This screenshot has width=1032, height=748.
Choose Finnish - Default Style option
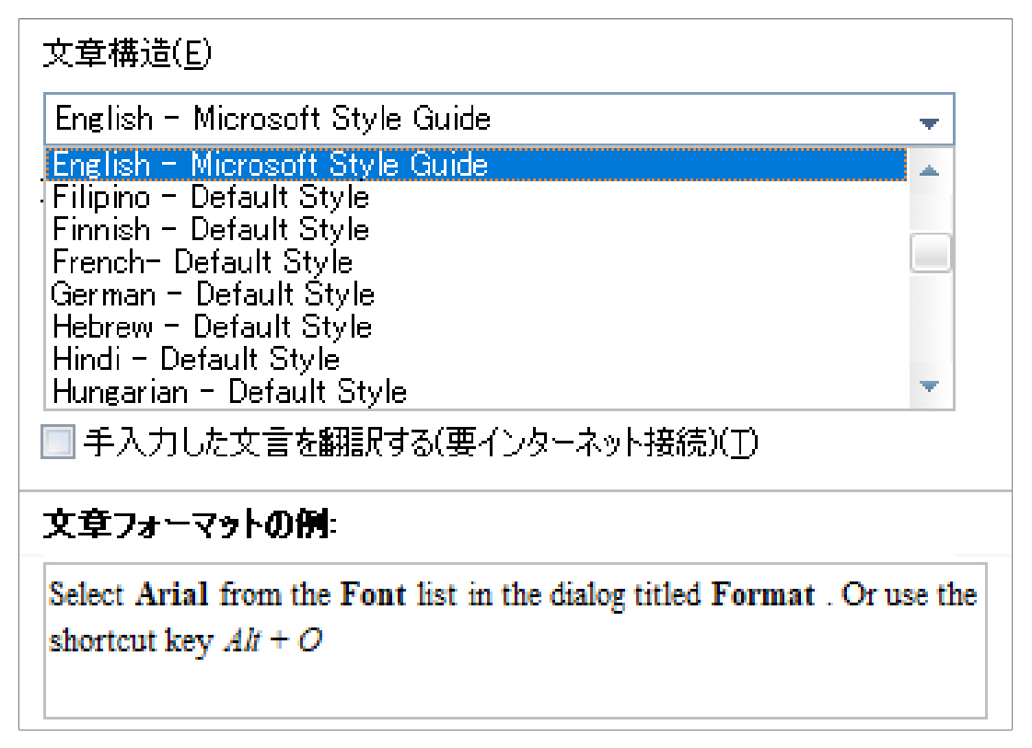click(x=477, y=229)
